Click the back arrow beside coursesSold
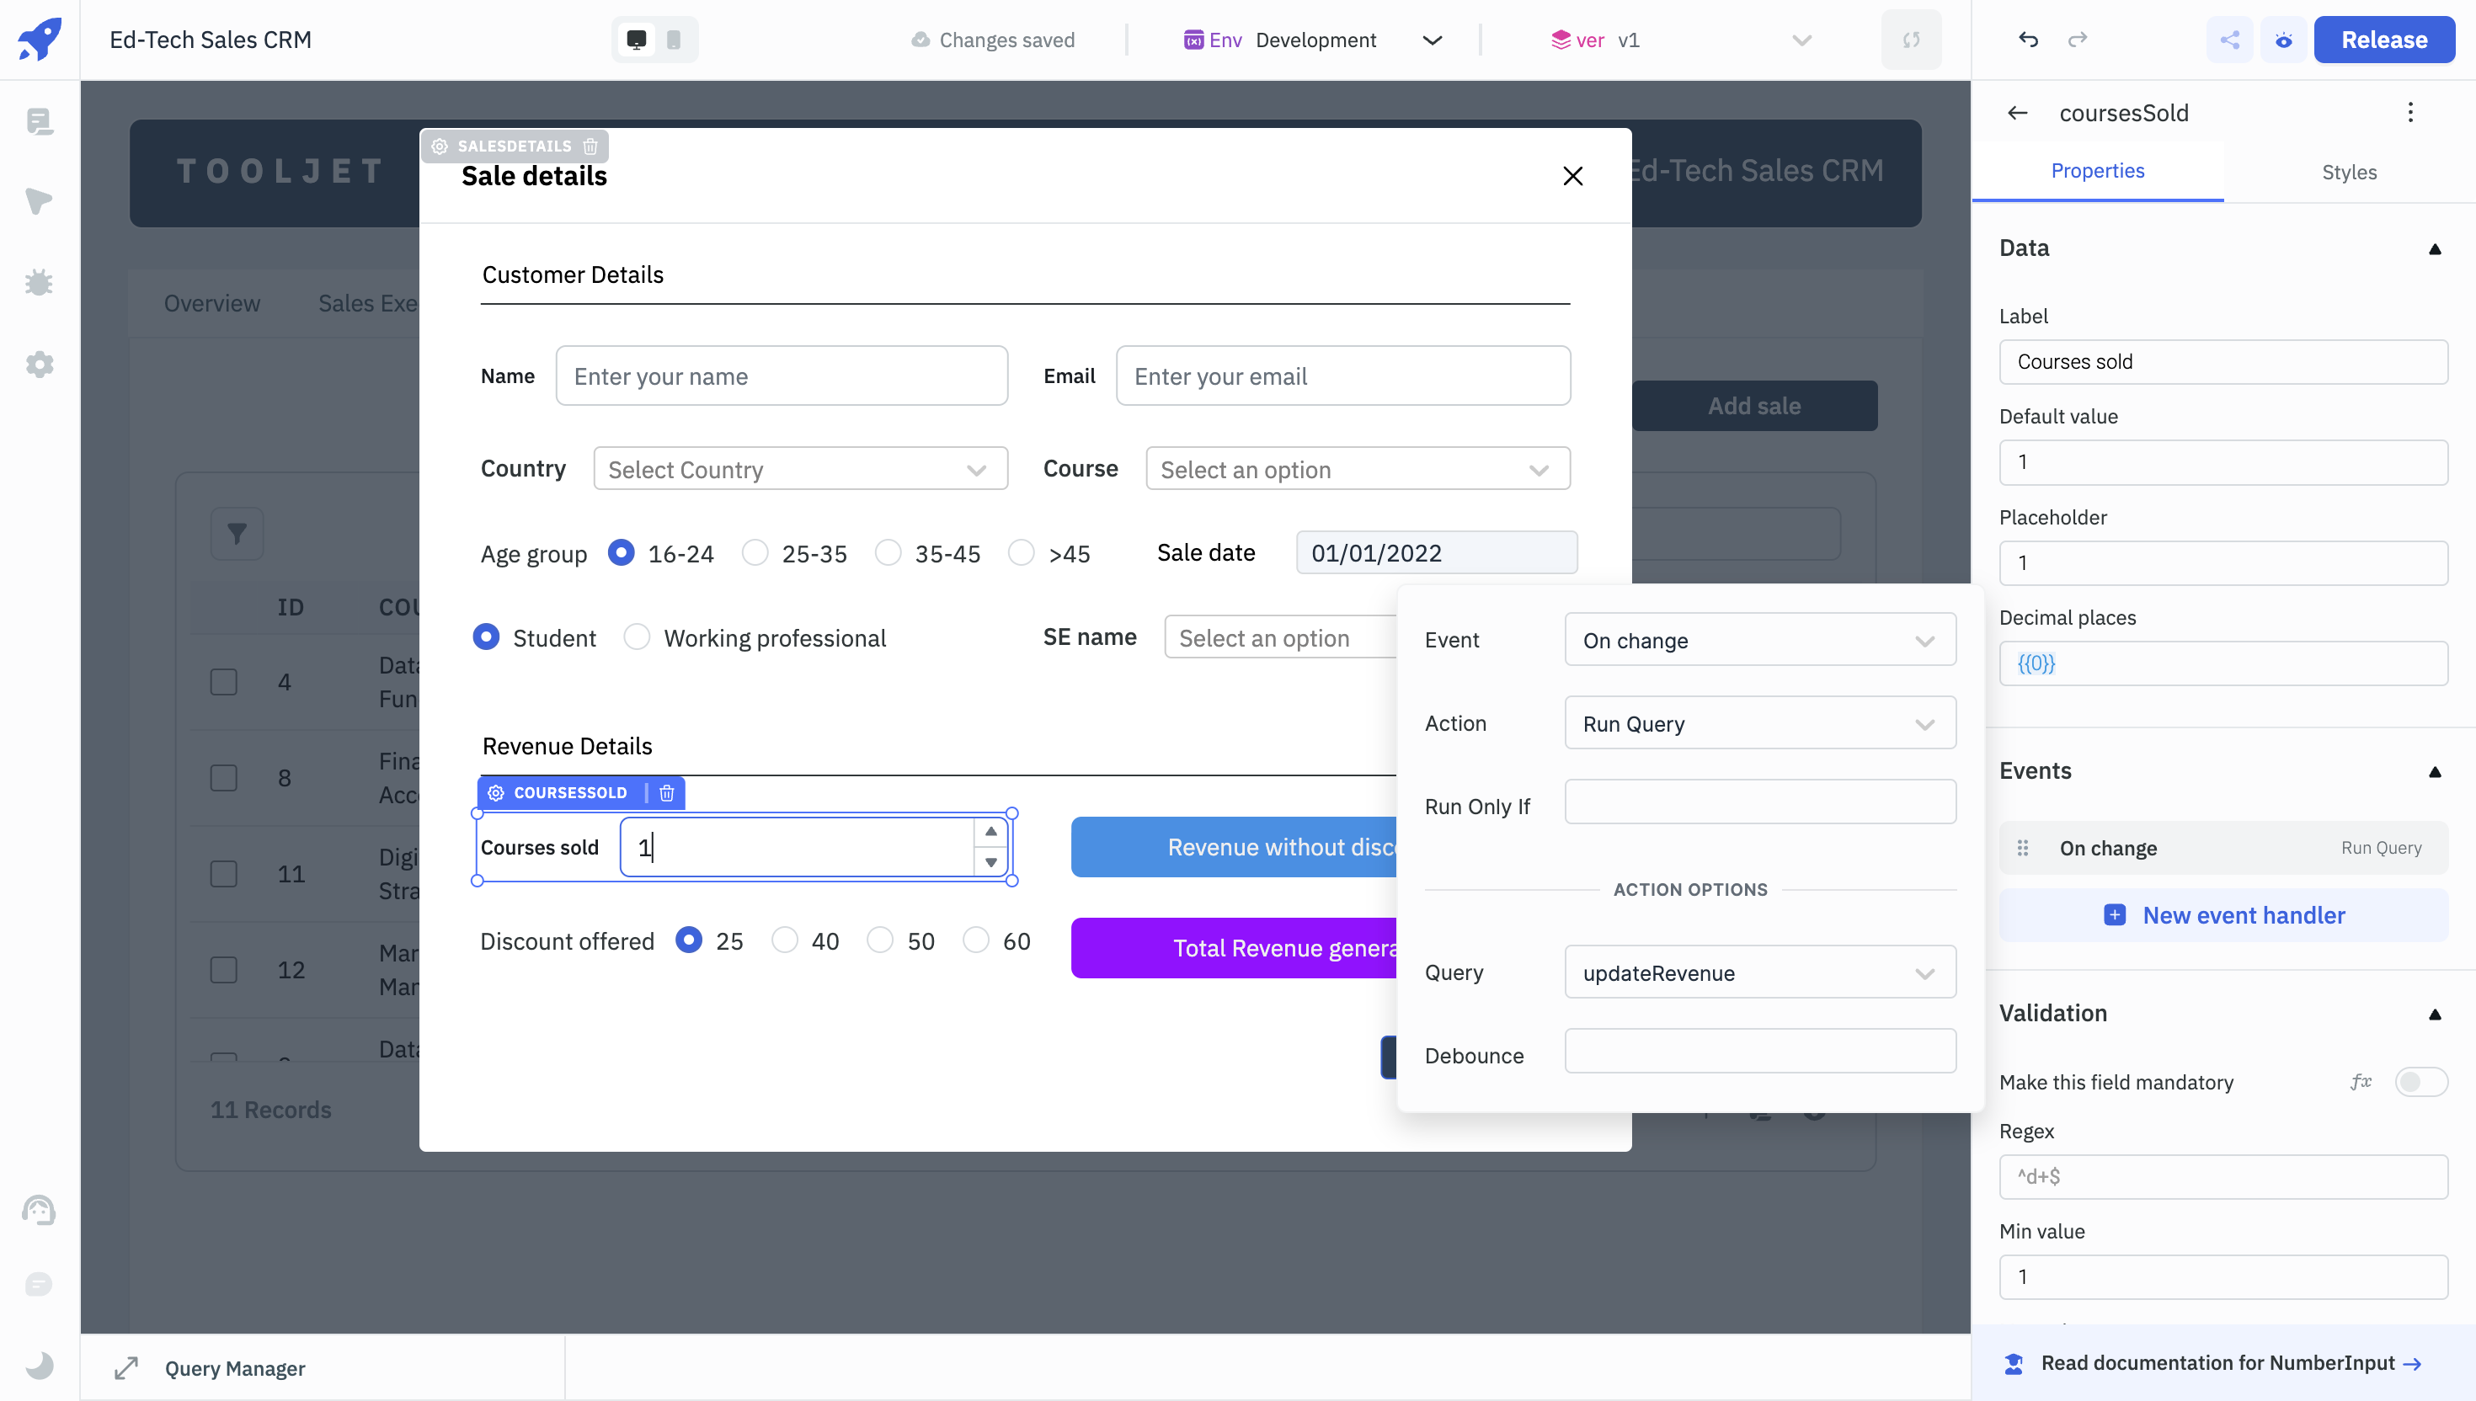Viewport: 2476px width, 1401px height. pos(2018,113)
